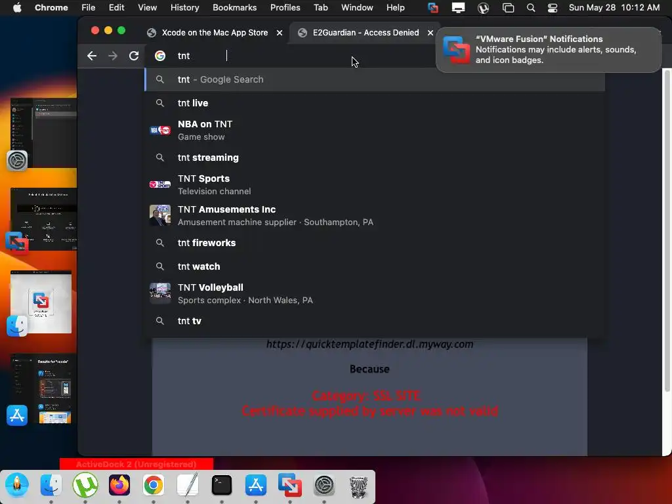Viewport: 672px width, 504px height.
Task: Open Control Center from the menu bar
Action: (x=553, y=8)
